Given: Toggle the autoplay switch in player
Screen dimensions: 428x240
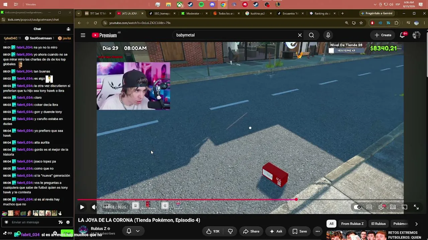Looking at the screenshot, I should pos(357,207).
